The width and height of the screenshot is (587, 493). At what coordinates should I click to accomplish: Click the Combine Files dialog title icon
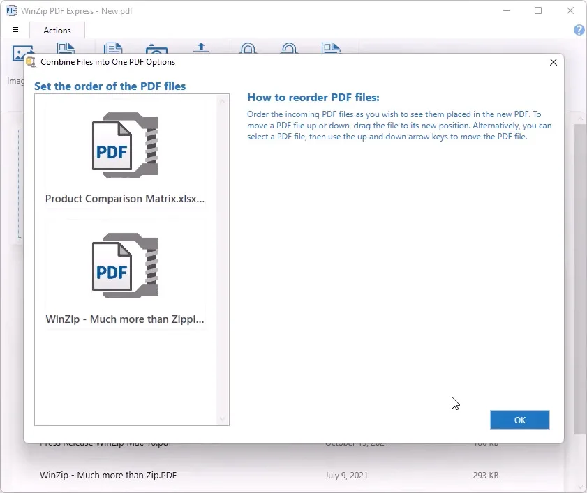point(31,62)
